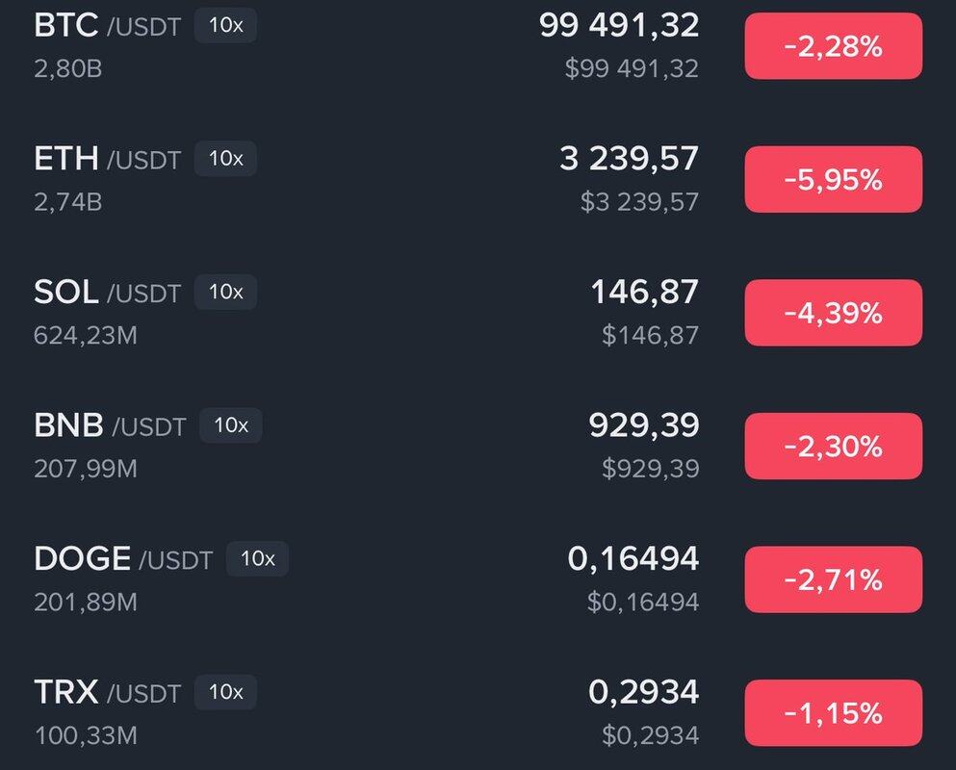Click the ETH price 3 239,57

630,159
